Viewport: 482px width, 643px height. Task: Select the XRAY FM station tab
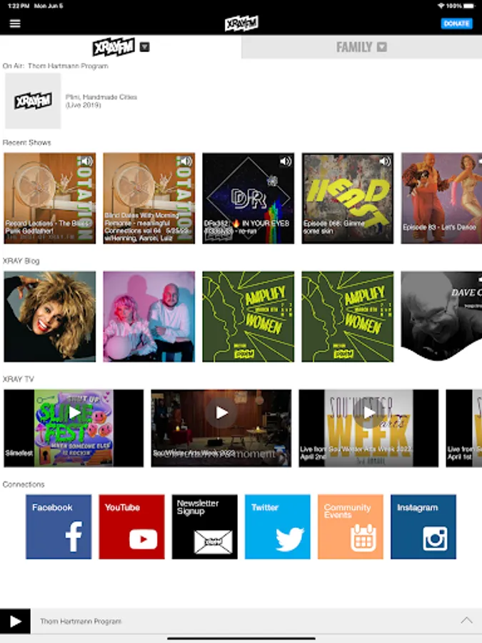121,46
